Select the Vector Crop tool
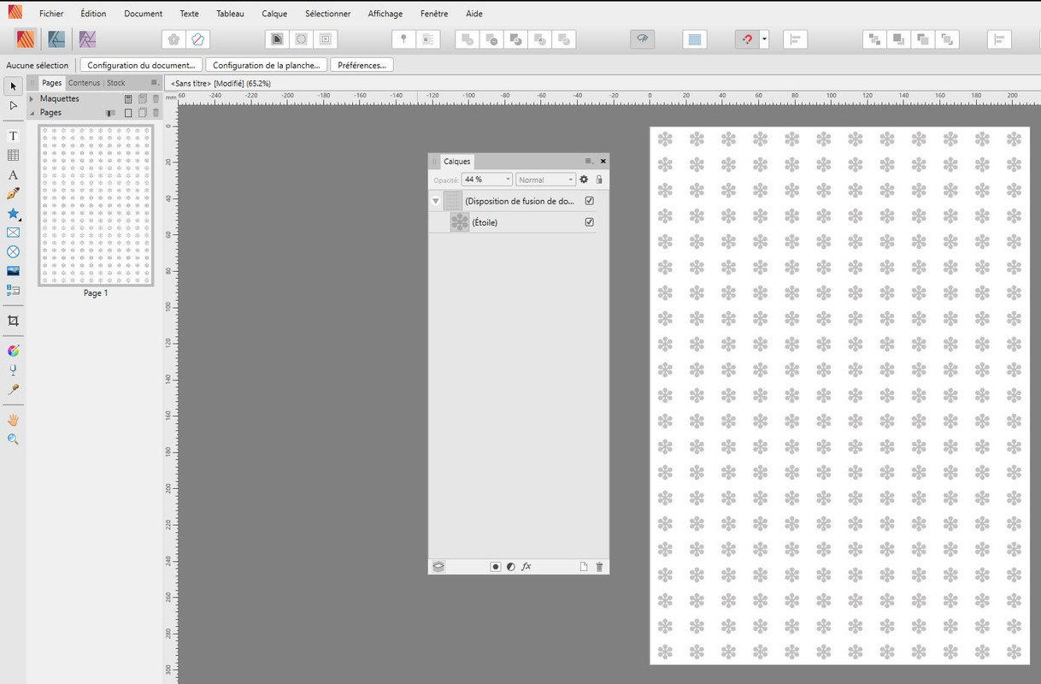This screenshot has width=1041, height=684. point(13,321)
